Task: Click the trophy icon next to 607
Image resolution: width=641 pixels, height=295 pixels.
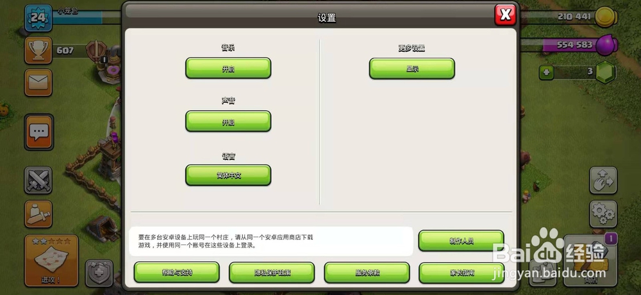Action: [38, 51]
